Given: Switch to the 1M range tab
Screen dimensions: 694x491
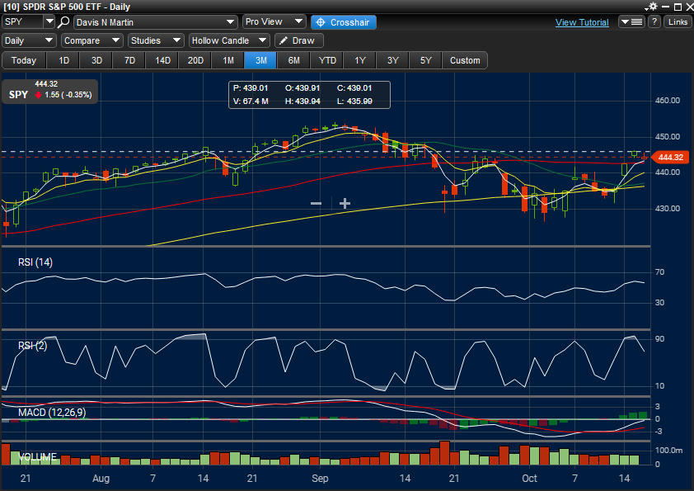Looking at the screenshot, I should (x=228, y=60).
